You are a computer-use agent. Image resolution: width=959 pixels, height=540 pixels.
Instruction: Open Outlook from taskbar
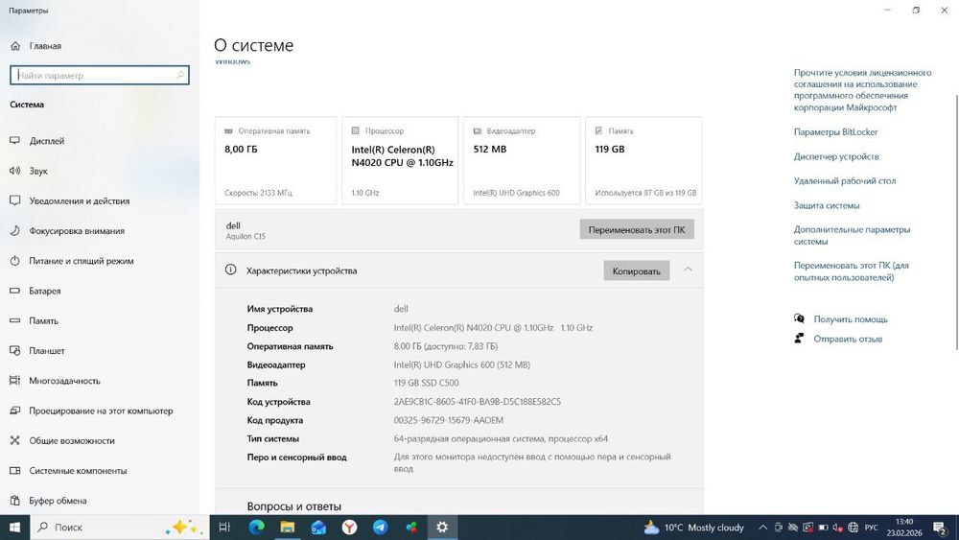[x=318, y=528]
